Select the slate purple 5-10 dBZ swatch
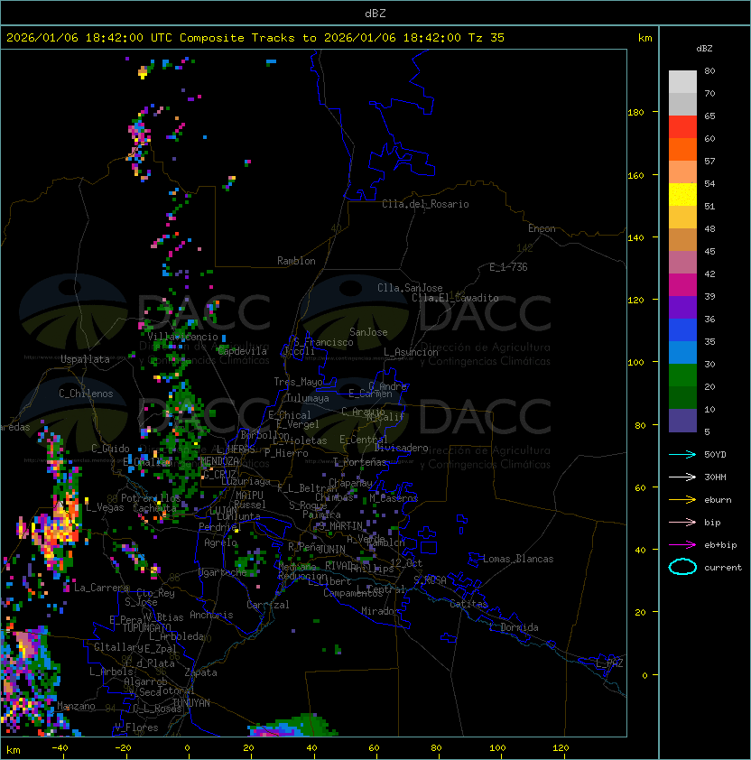 682,421
